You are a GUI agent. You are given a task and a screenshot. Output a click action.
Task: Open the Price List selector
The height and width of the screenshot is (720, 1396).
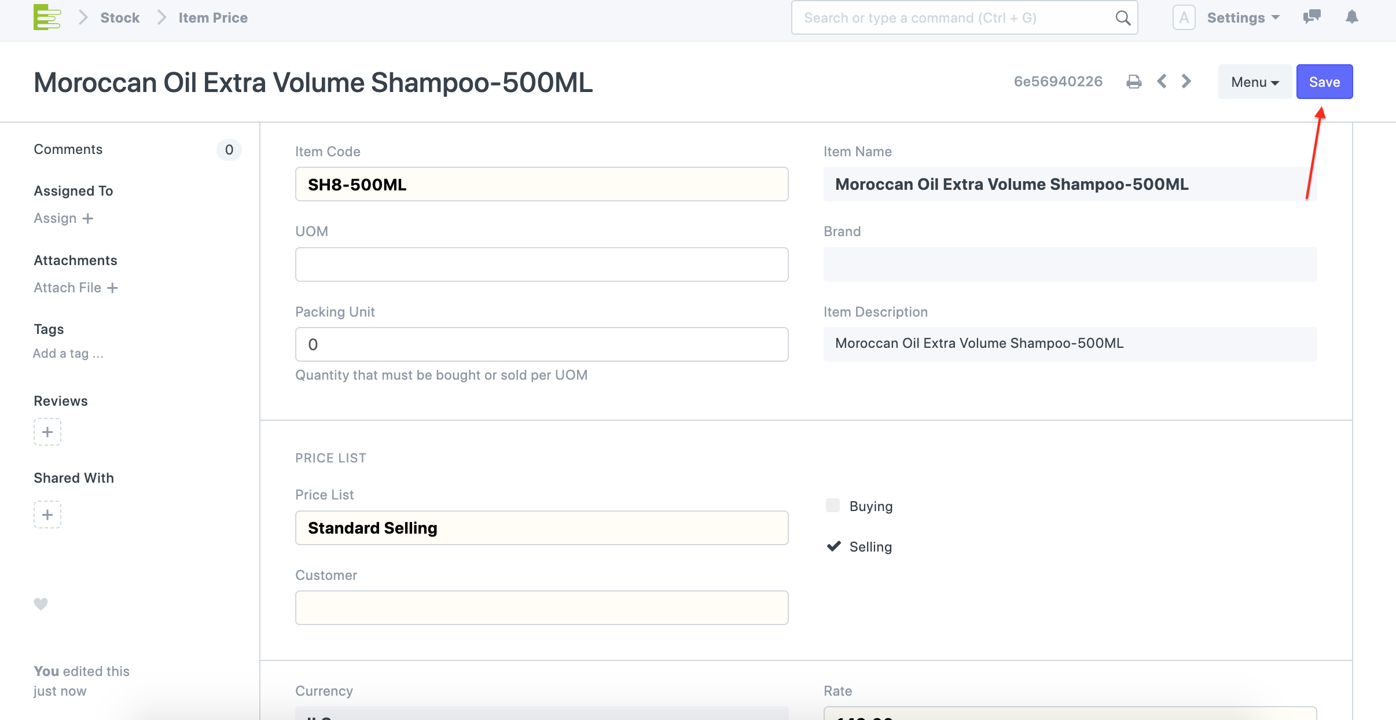[x=542, y=528]
